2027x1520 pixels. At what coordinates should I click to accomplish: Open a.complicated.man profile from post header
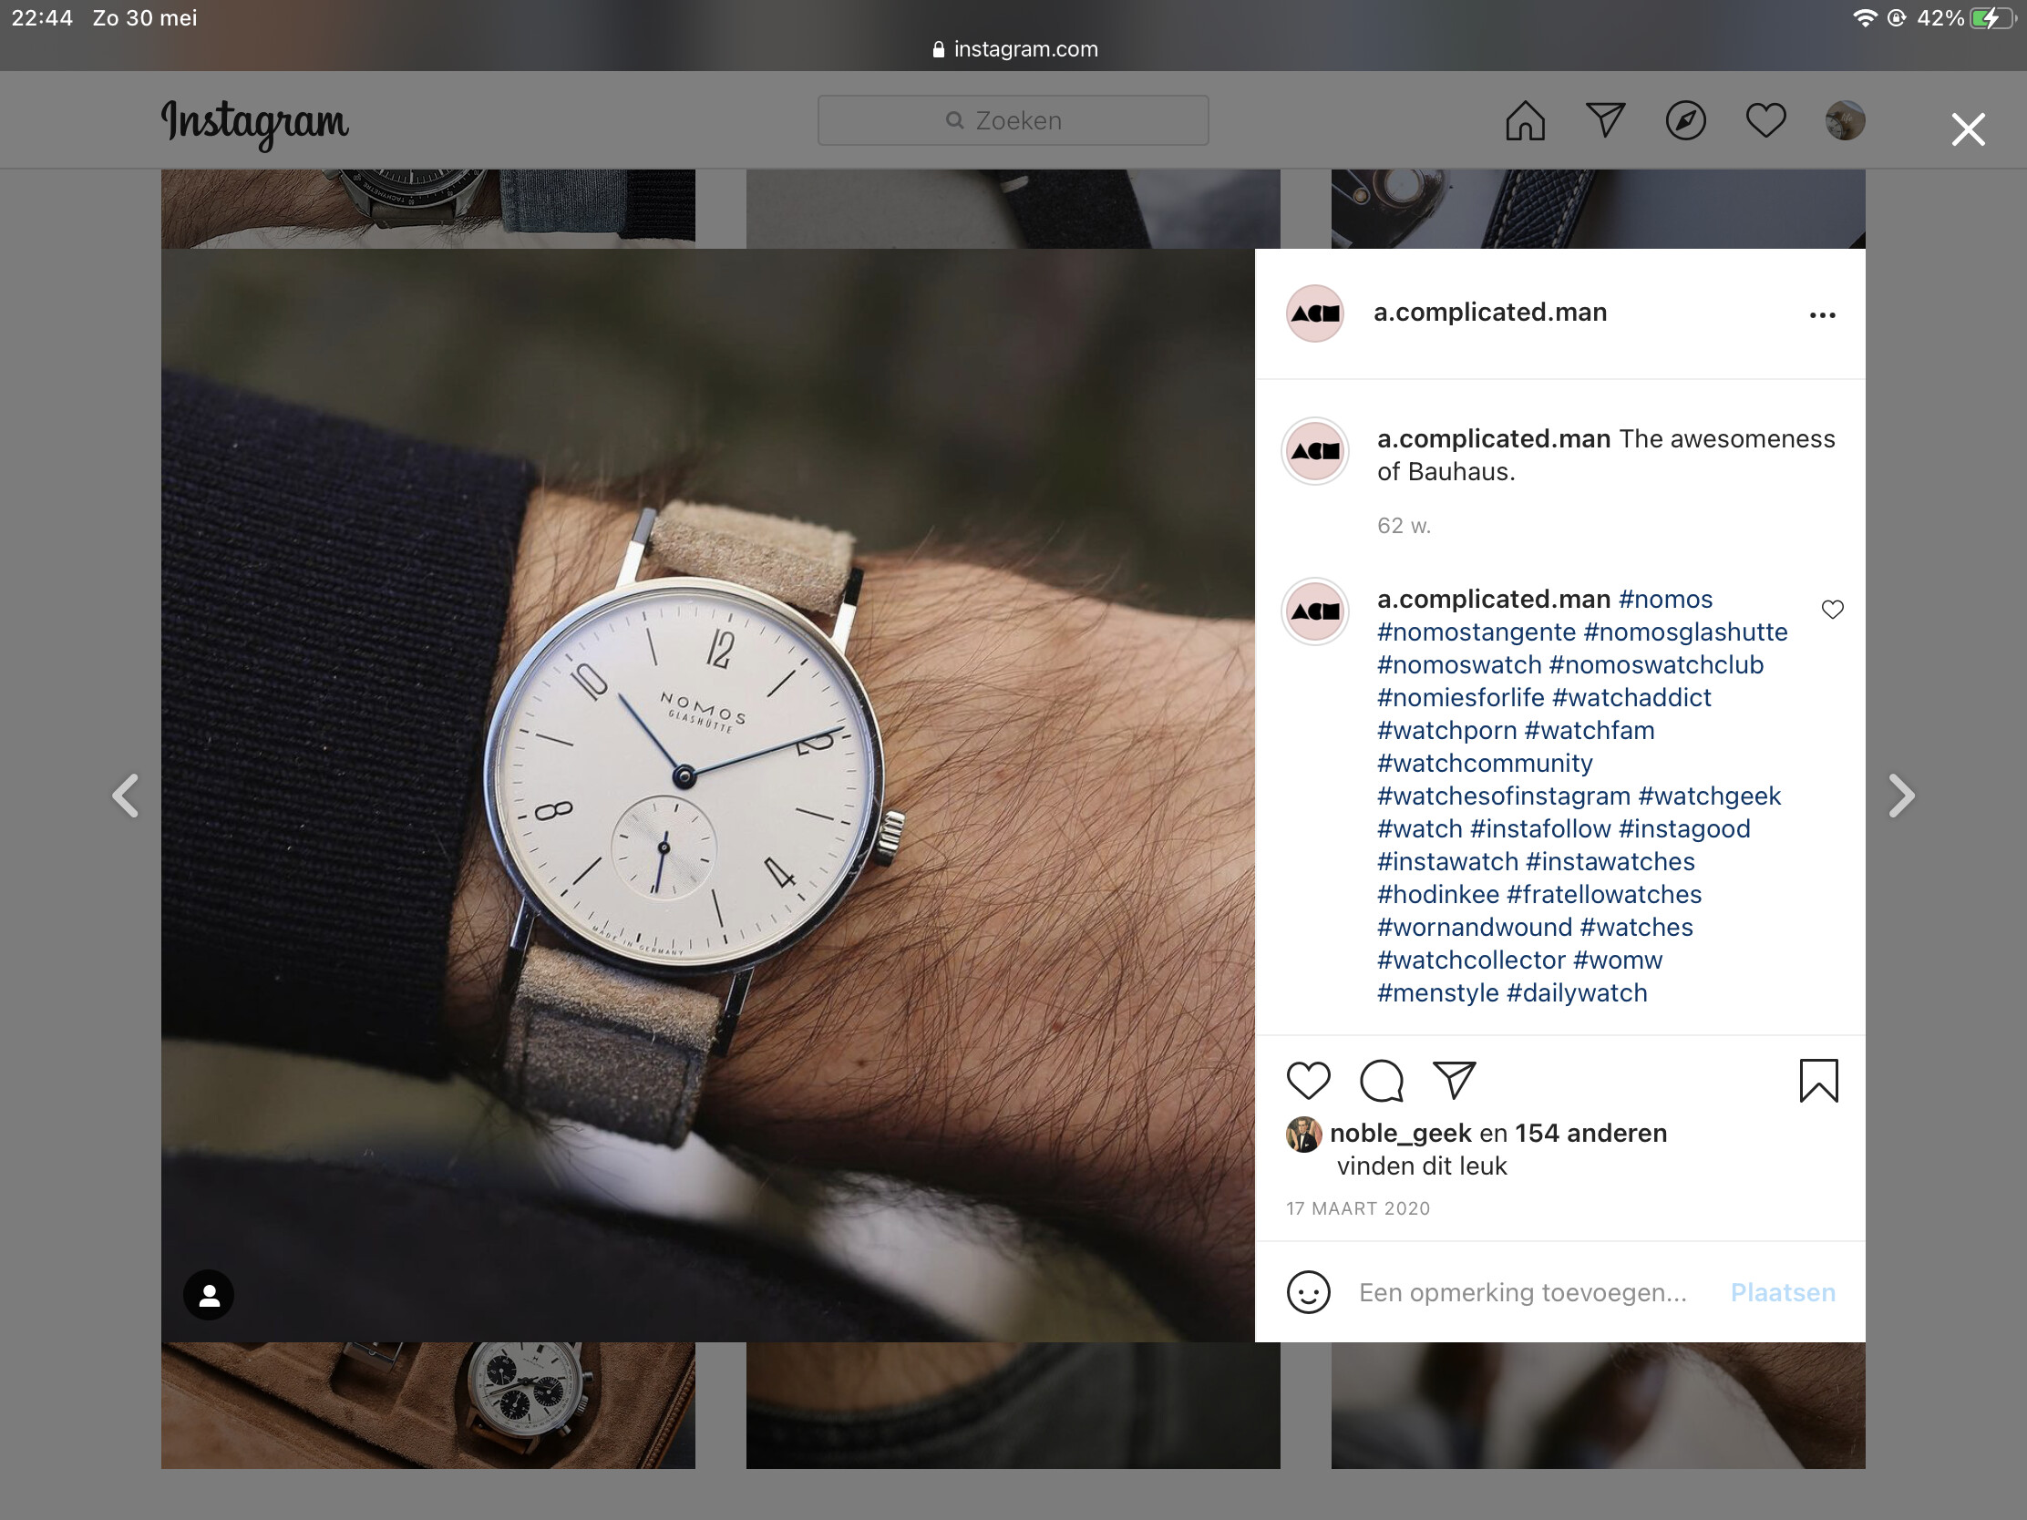(1490, 313)
